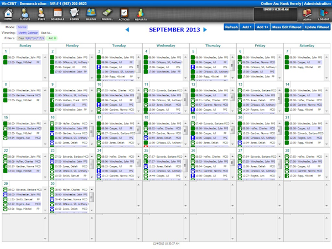Click phone status icon for 09:59 Gardner on September 6
This screenshot has width=332, height=249.
coord(240,63)
